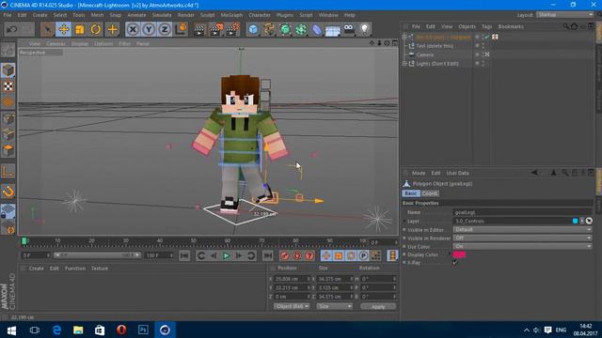Add a Light object bulb icon
Screen dimensions: 602x338
point(364,29)
